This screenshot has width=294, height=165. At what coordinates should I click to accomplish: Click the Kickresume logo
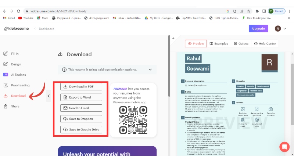coord(16,29)
